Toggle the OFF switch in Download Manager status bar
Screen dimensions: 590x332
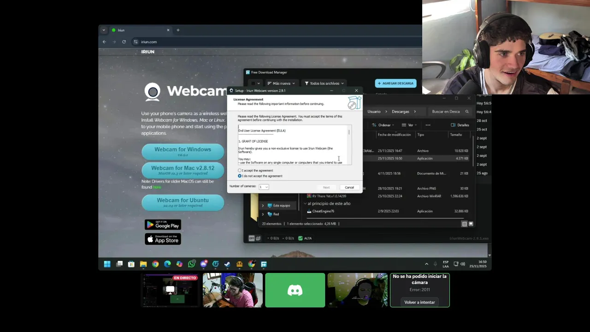pos(252,238)
